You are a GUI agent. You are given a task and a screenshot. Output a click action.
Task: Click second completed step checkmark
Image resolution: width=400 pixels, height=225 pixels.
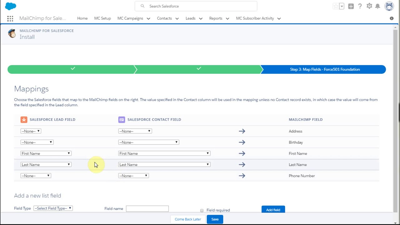coord(199,68)
